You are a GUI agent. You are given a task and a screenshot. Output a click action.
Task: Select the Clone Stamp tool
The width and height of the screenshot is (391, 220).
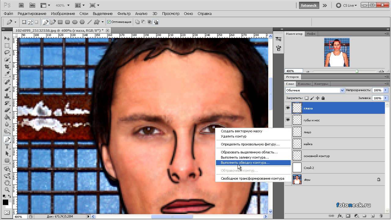pyautogui.click(x=7, y=96)
